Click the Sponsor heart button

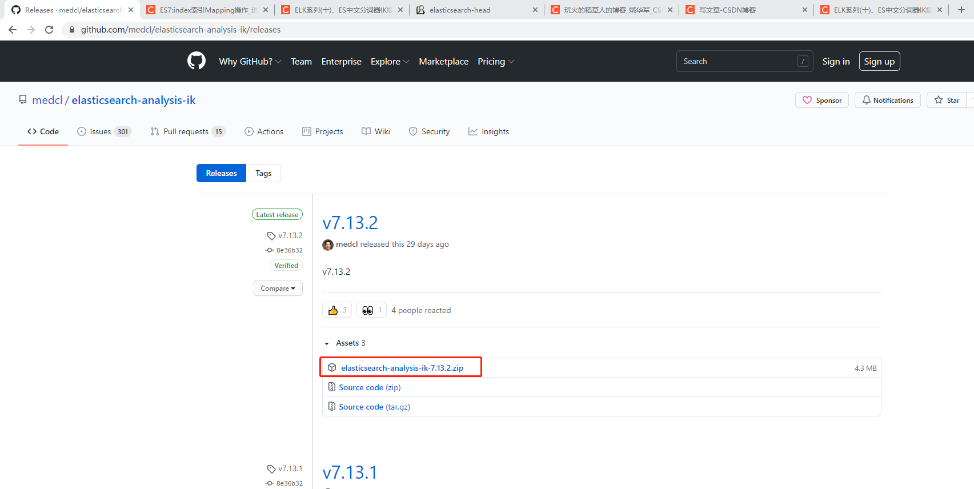[821, 100]
